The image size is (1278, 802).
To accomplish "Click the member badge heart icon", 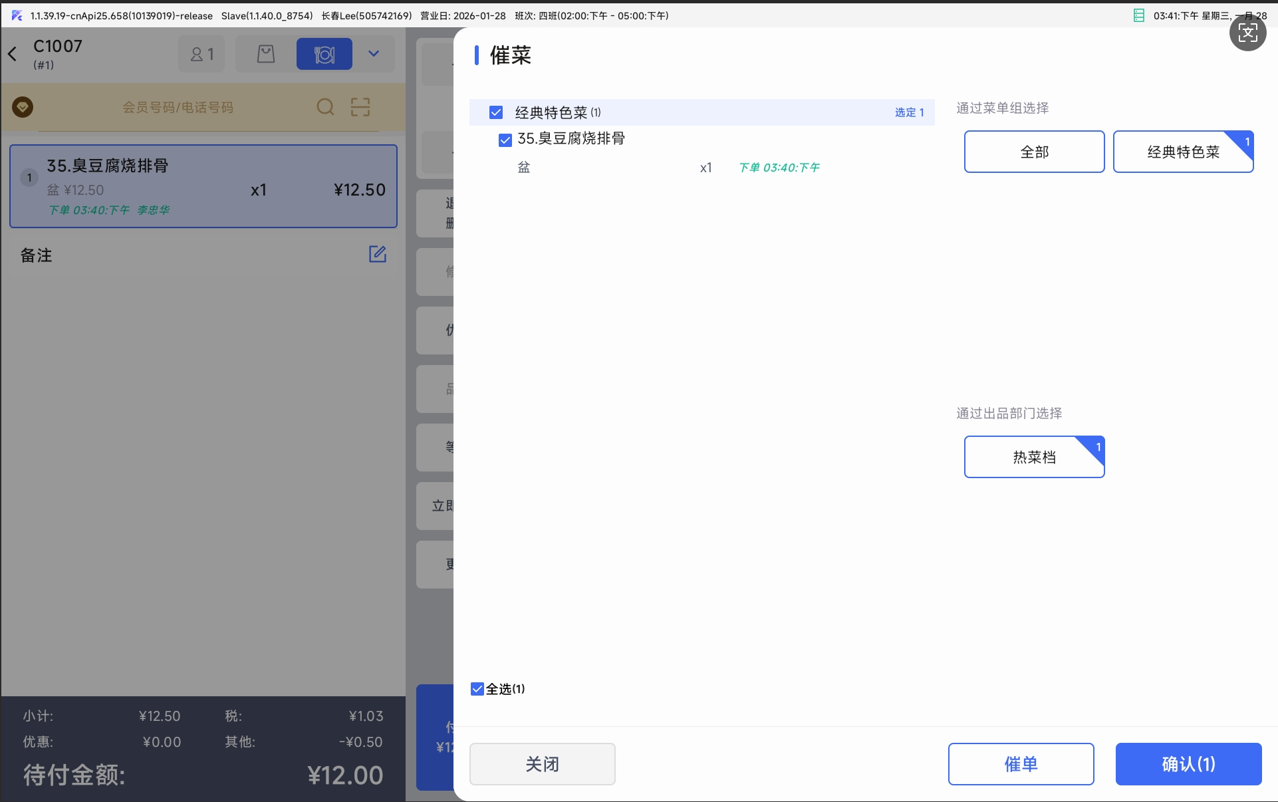I will (23, 107).
